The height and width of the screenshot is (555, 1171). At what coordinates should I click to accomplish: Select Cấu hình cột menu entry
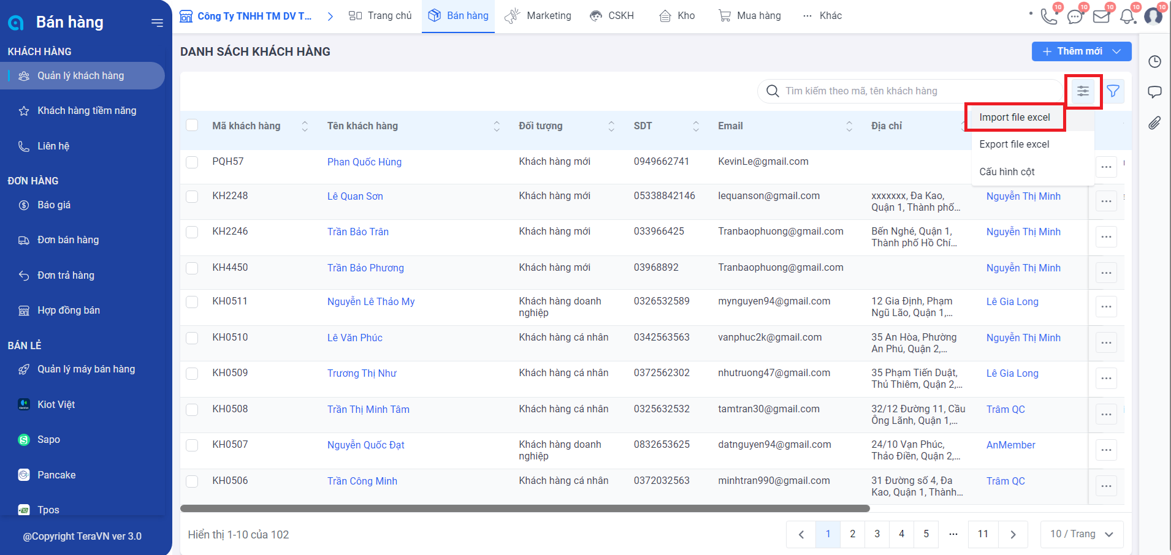click(x=1007, y=172)
